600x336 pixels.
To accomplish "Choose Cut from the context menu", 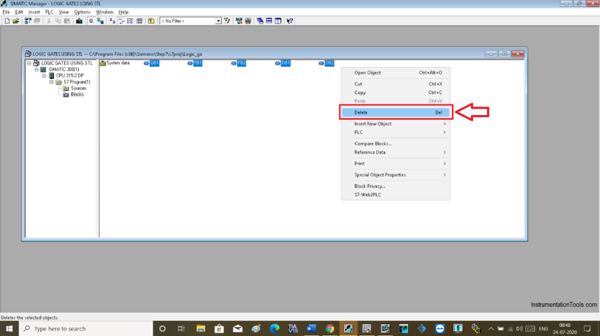I will [396, 84].
